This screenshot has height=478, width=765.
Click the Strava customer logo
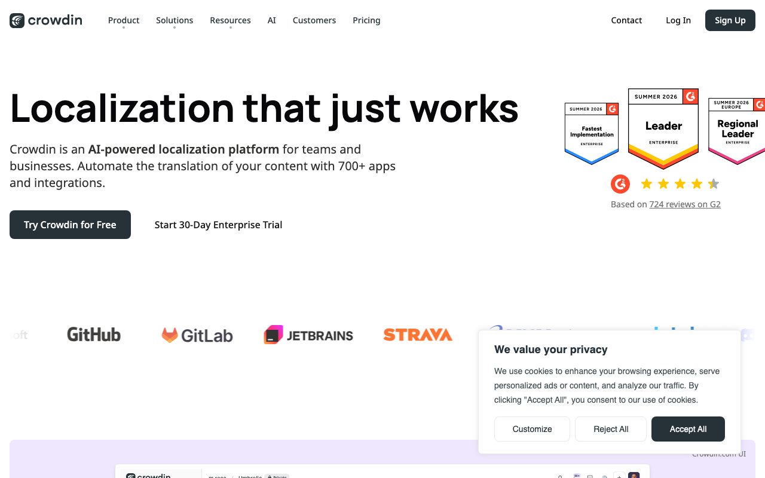[418, 335]
